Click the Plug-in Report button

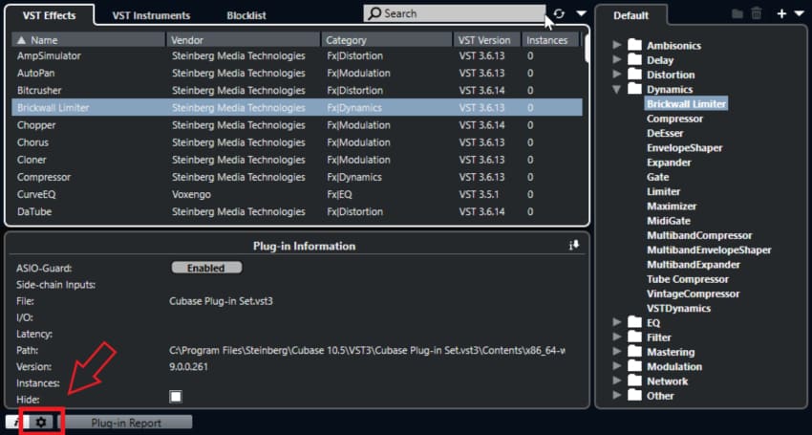125,422
